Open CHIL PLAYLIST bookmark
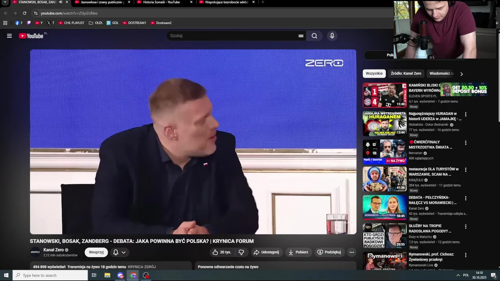The height and width of the screenshot is (281, 500). point(71,23)
